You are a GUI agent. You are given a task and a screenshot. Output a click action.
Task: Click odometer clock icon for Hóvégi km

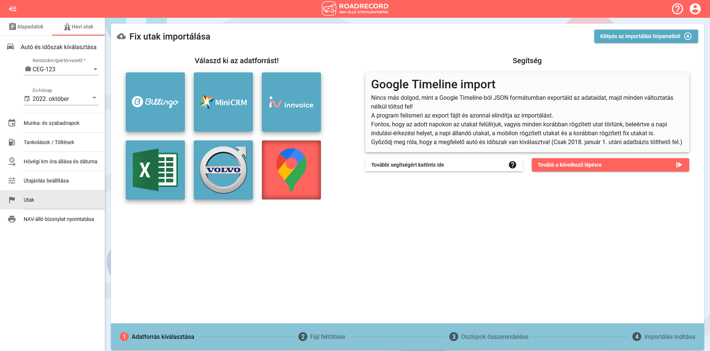point(12,161)
